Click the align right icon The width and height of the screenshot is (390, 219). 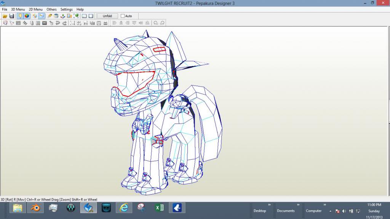pos(128,23)
